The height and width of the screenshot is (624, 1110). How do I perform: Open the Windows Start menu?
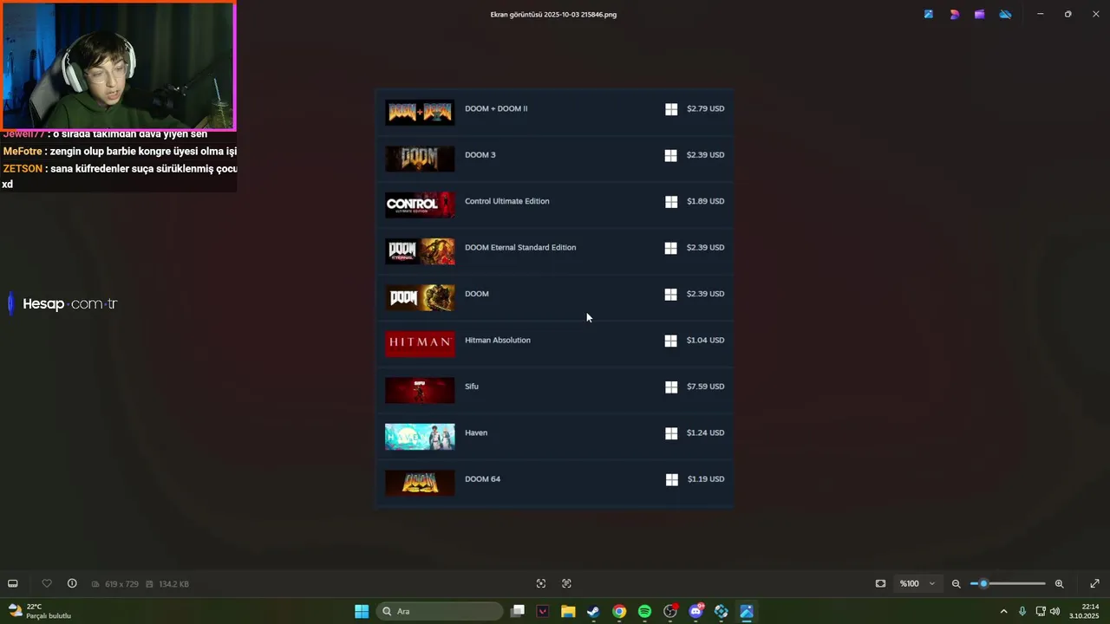[362, 611]
